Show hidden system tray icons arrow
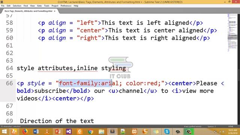The height and width of the screenshot is (135, 240). [x=211, y=132]
